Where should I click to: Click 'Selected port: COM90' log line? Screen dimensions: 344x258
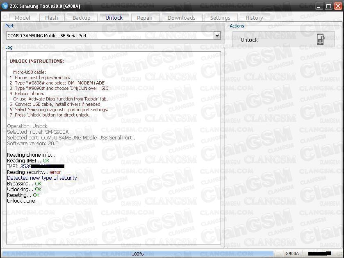click(71, 137)
